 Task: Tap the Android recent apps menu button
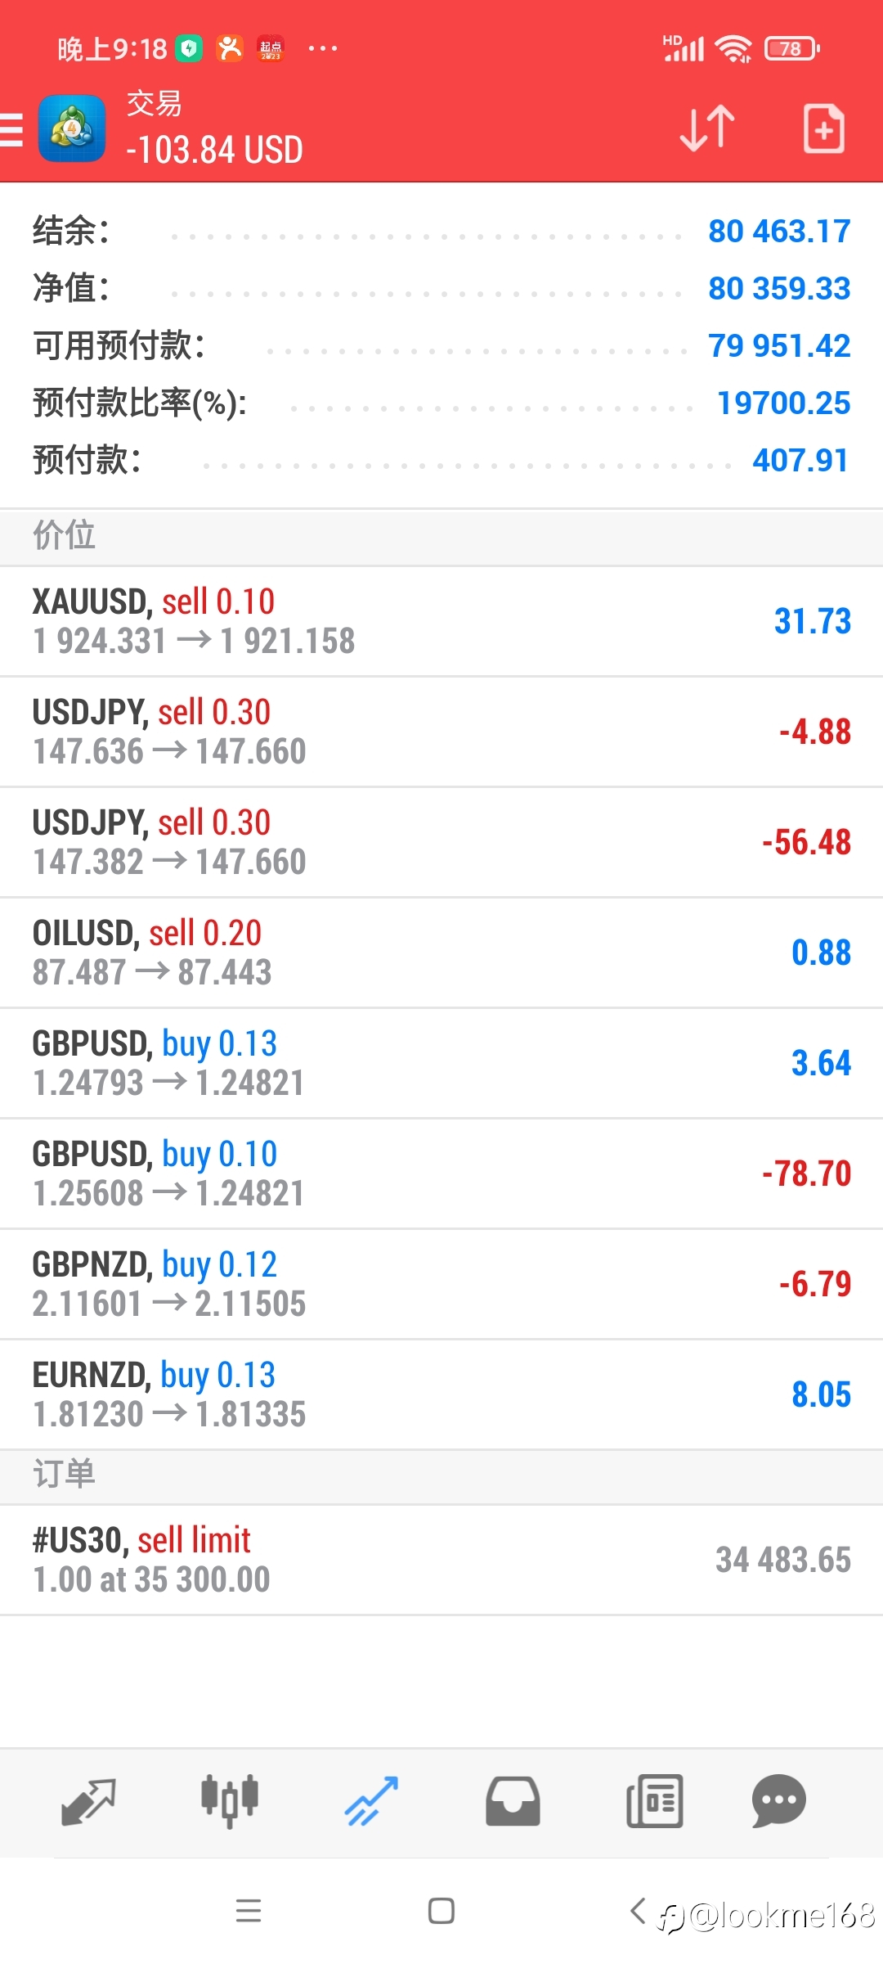tap(249, 1912)
